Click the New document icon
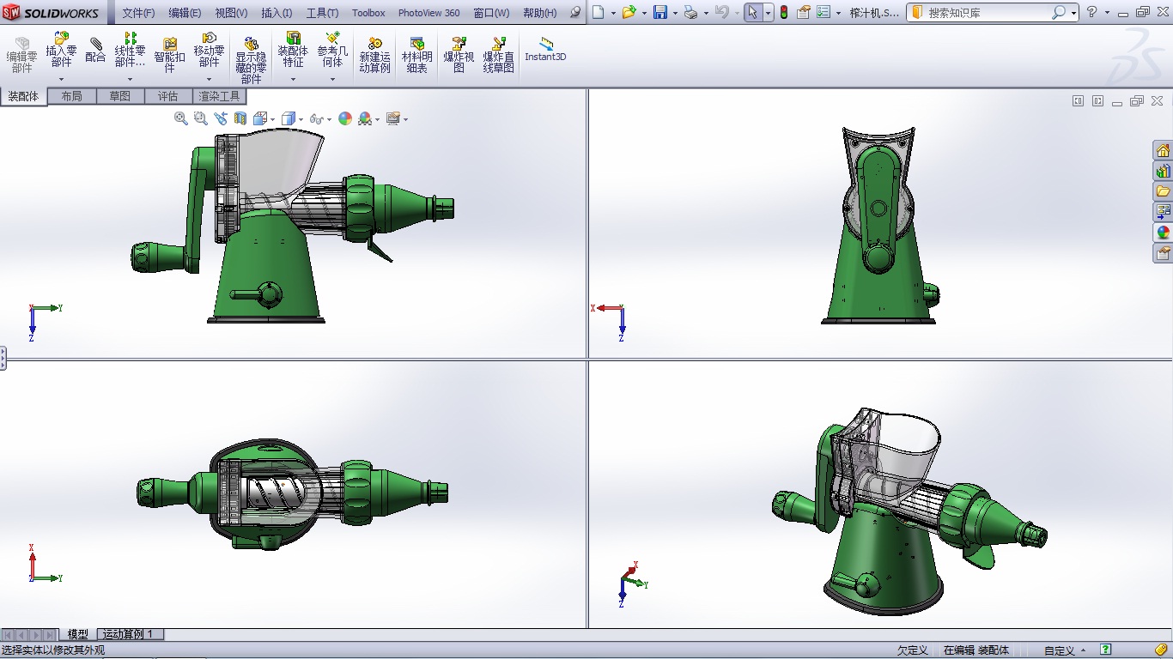 pos(599,12)
